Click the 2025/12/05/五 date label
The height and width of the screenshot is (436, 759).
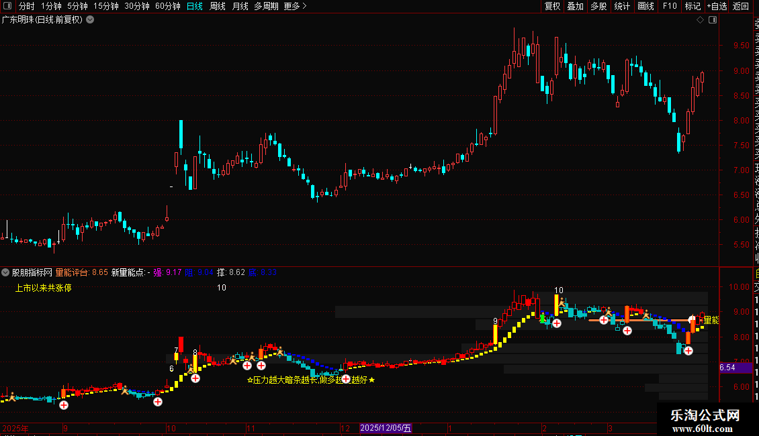click(x=386, y=428)
